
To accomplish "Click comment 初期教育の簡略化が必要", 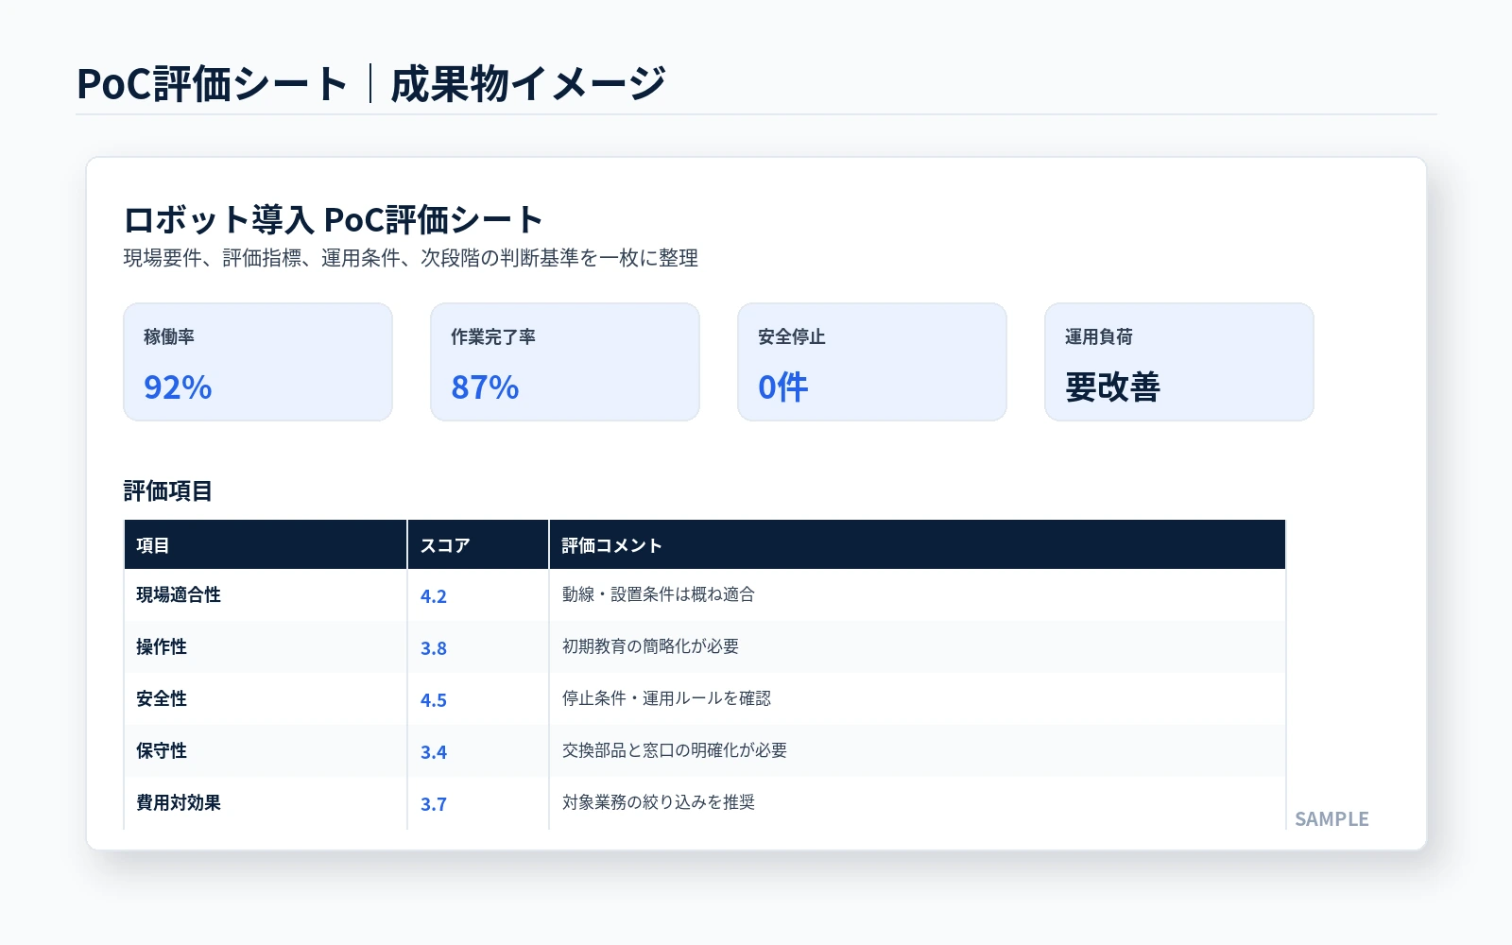I will coord(651,646).
